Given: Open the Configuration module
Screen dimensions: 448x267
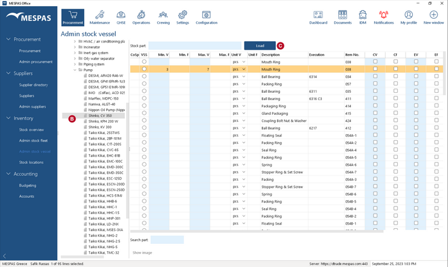Looking at the screenshot, I should (206, 18).
